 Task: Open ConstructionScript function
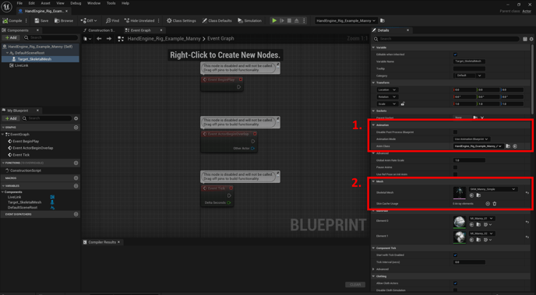point(25,170)
